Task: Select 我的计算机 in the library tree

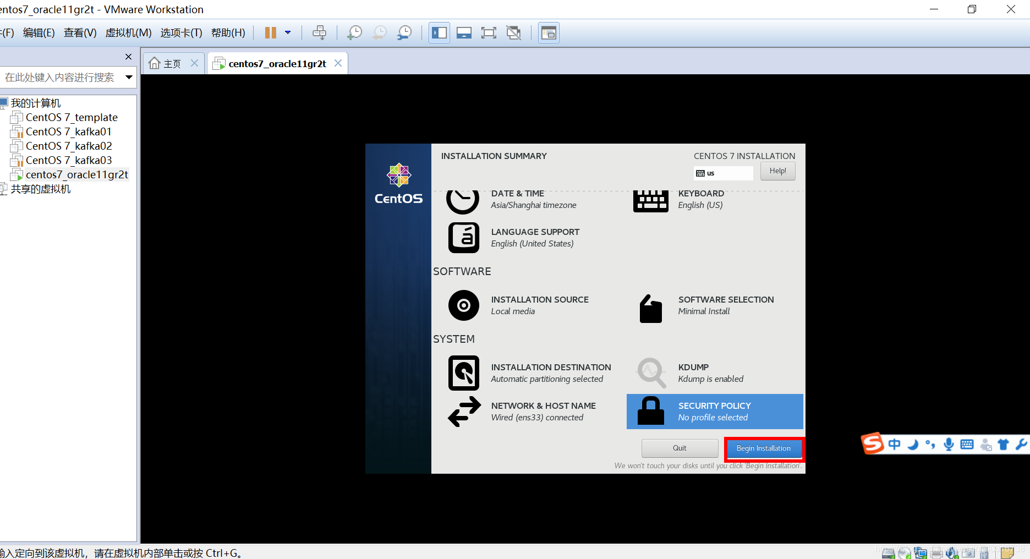Action: [35, 103]
